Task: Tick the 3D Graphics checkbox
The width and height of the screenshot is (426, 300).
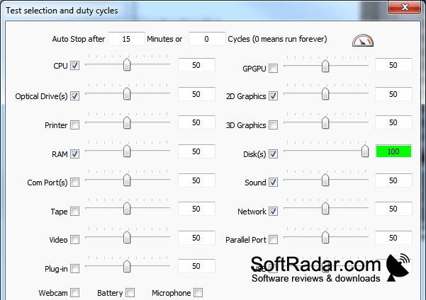Action: click(x=274, y=125)
